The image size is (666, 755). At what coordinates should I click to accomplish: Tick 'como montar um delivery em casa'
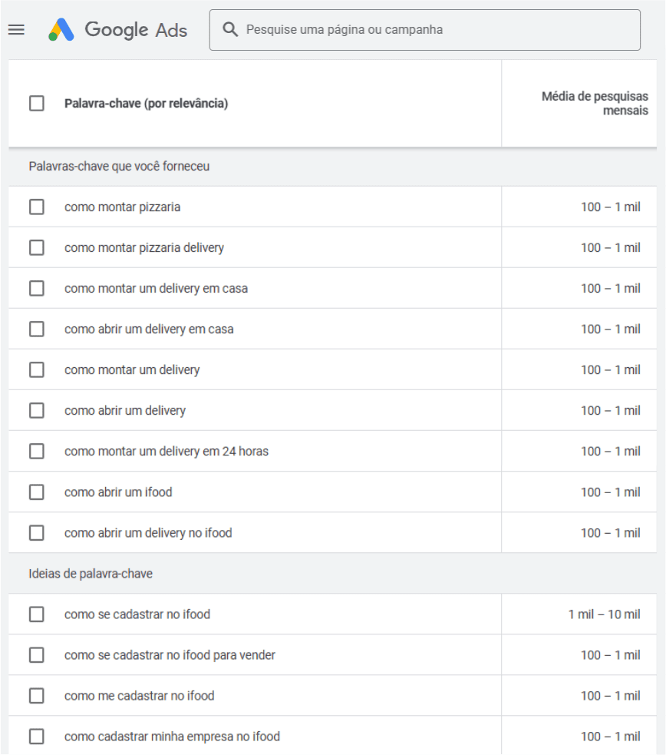(37, 288)
